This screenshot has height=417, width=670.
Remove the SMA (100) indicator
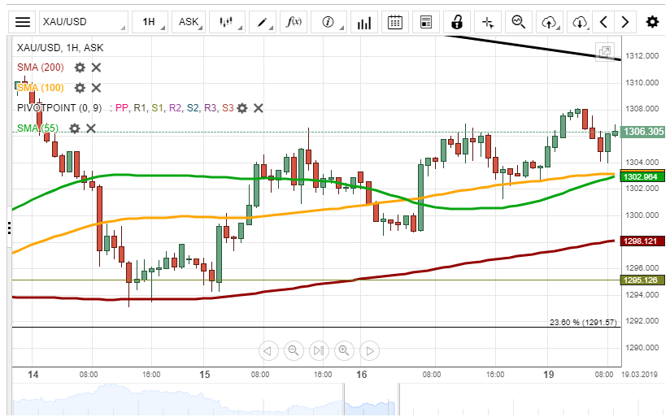[96, 88]
